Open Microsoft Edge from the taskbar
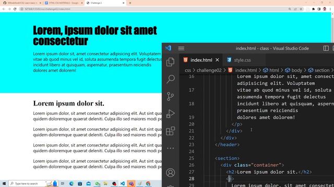The image size is (334, 187). [71, 183]
